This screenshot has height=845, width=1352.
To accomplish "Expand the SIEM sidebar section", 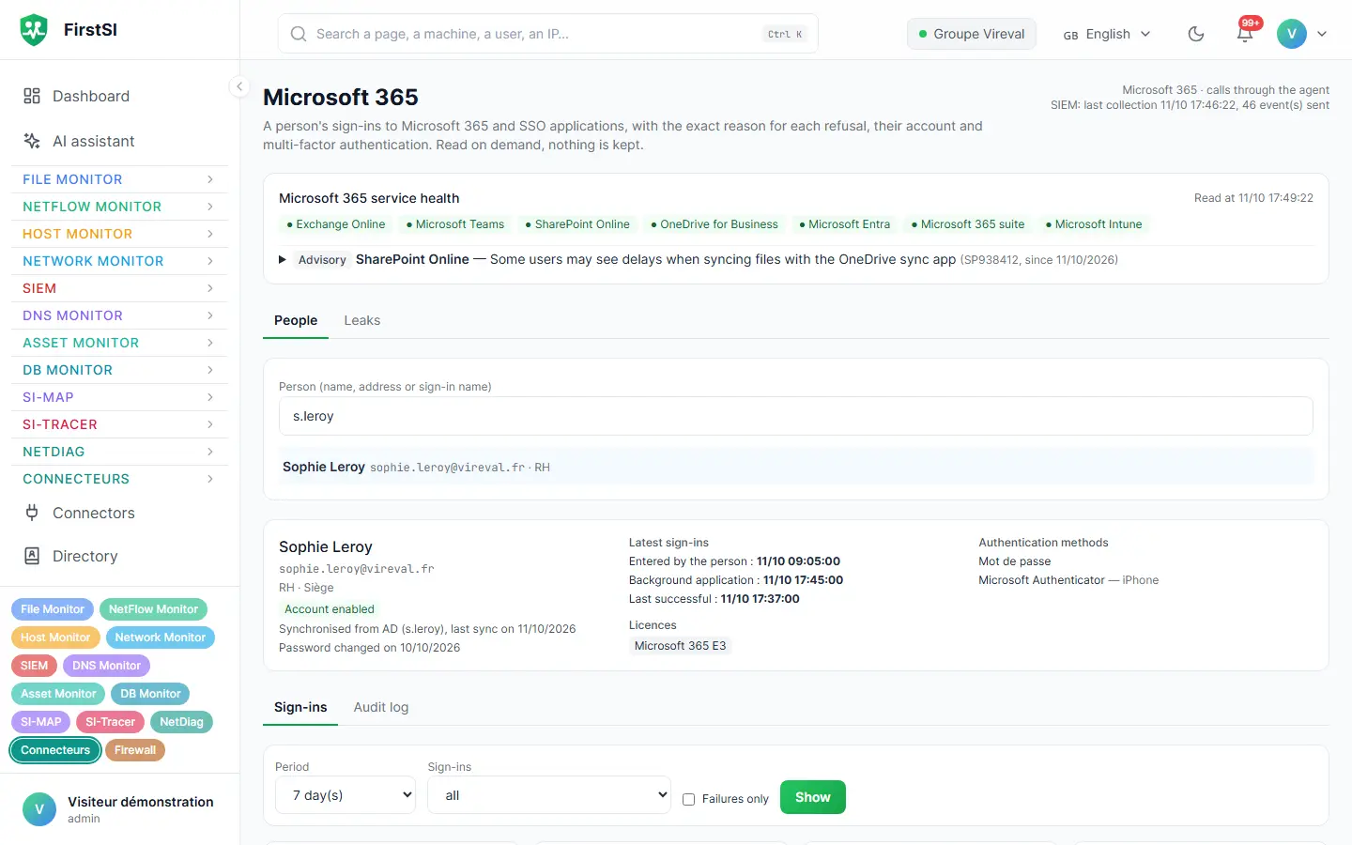I will tap(119, 288).
